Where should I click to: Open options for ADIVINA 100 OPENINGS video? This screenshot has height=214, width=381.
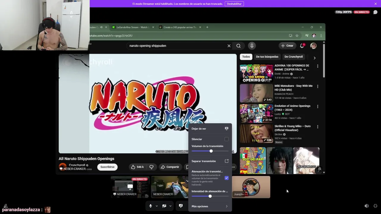coord(318,66)
